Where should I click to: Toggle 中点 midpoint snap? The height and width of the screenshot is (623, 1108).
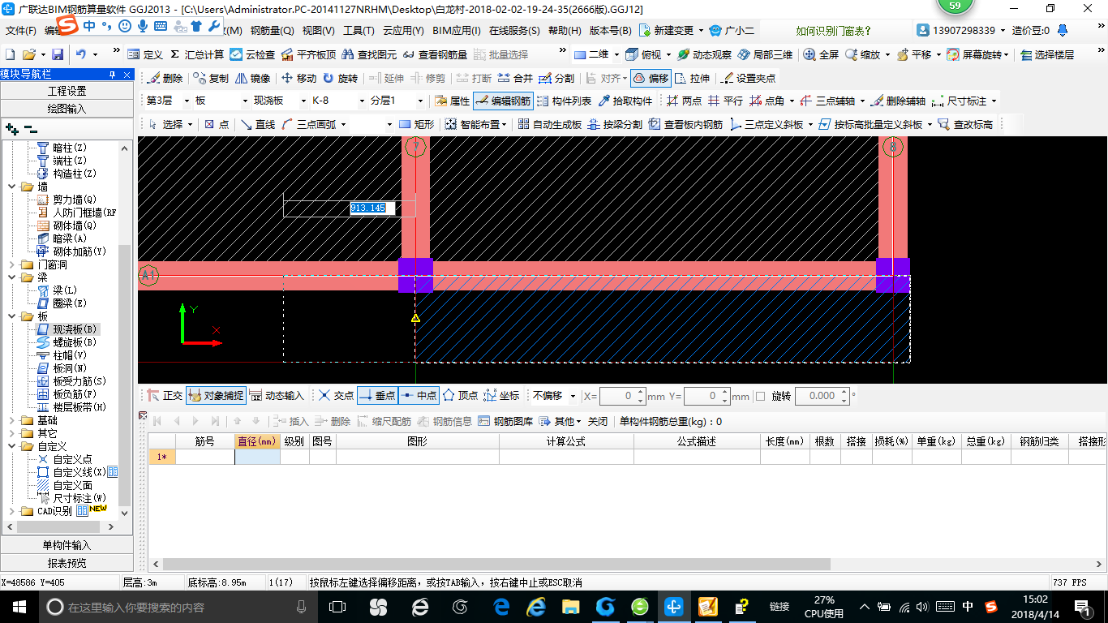click(x=419, y=396)
